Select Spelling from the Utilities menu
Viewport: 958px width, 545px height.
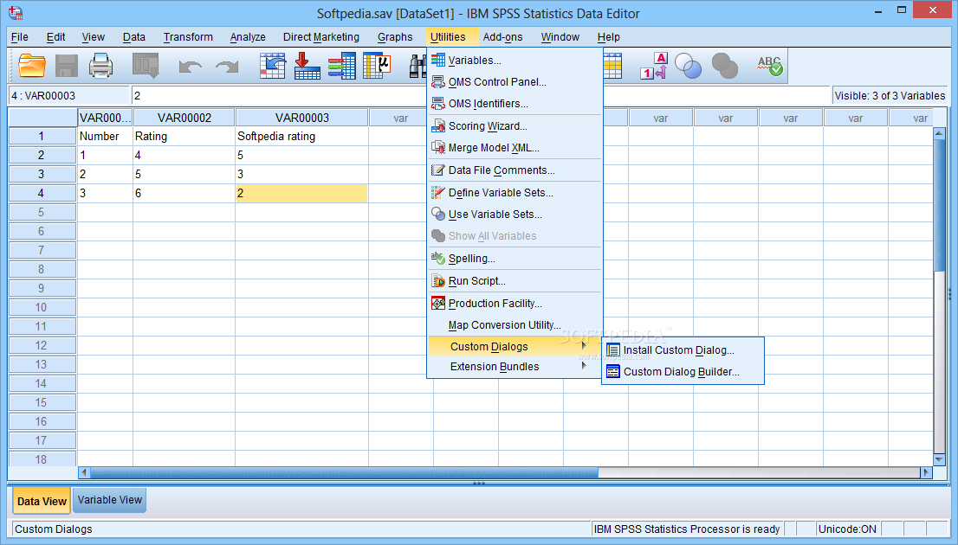[x=515, y=258]
